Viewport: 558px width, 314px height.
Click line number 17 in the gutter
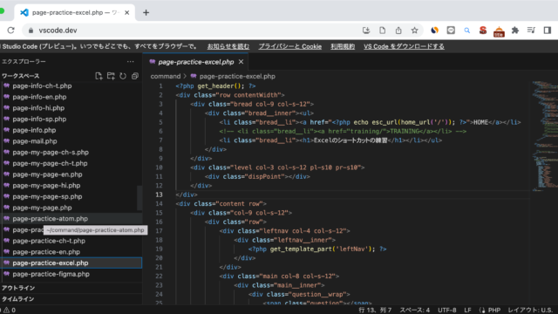pyautogui.click(x=159, y=230)
